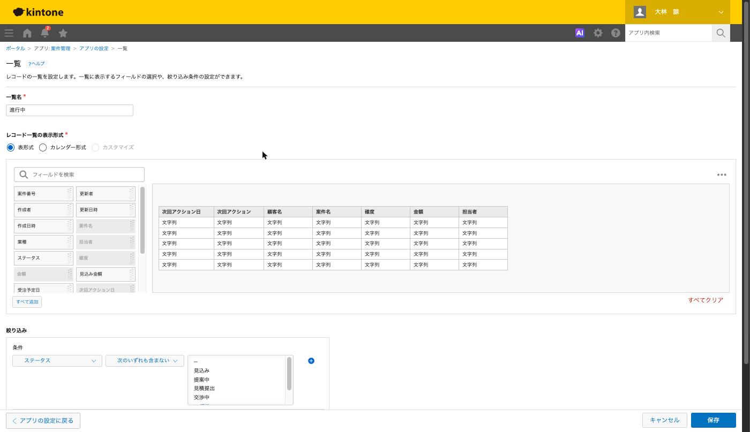
Task: Click the すべて追加 button
Action: [27, 302]
